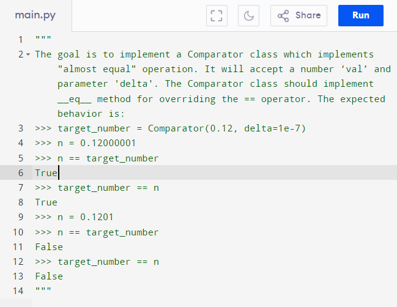The width and height of the screenshot is (397, 307).
Task: Click 'behavior is:' text in docstring
Action: click(x=91, y=113)
